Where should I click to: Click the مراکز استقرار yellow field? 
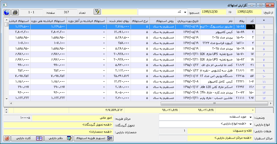point(220,138)
